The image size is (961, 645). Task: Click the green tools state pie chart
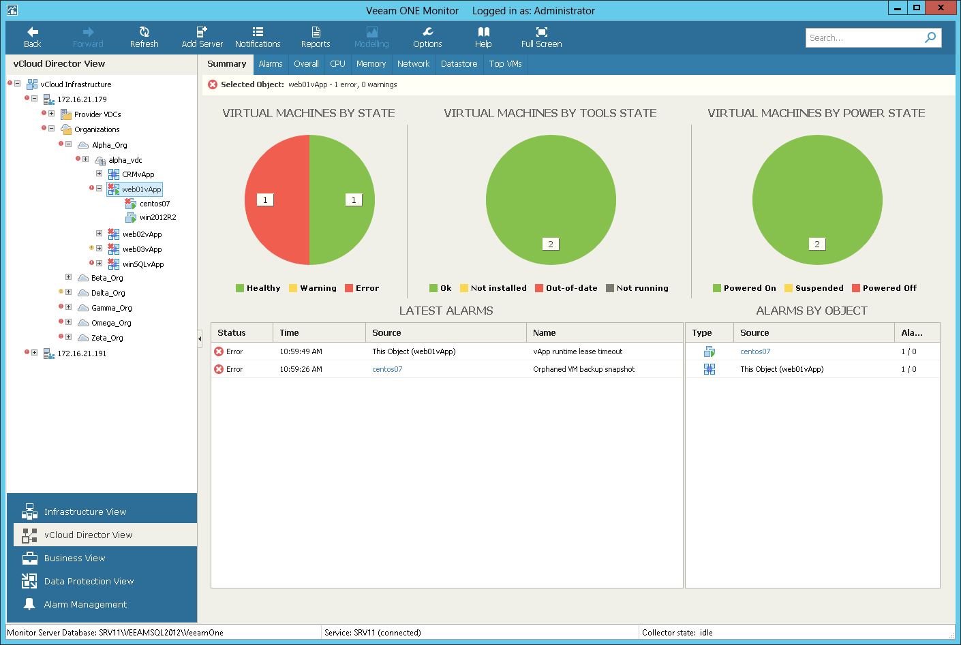pyautogui.click(x=551, y=200)
